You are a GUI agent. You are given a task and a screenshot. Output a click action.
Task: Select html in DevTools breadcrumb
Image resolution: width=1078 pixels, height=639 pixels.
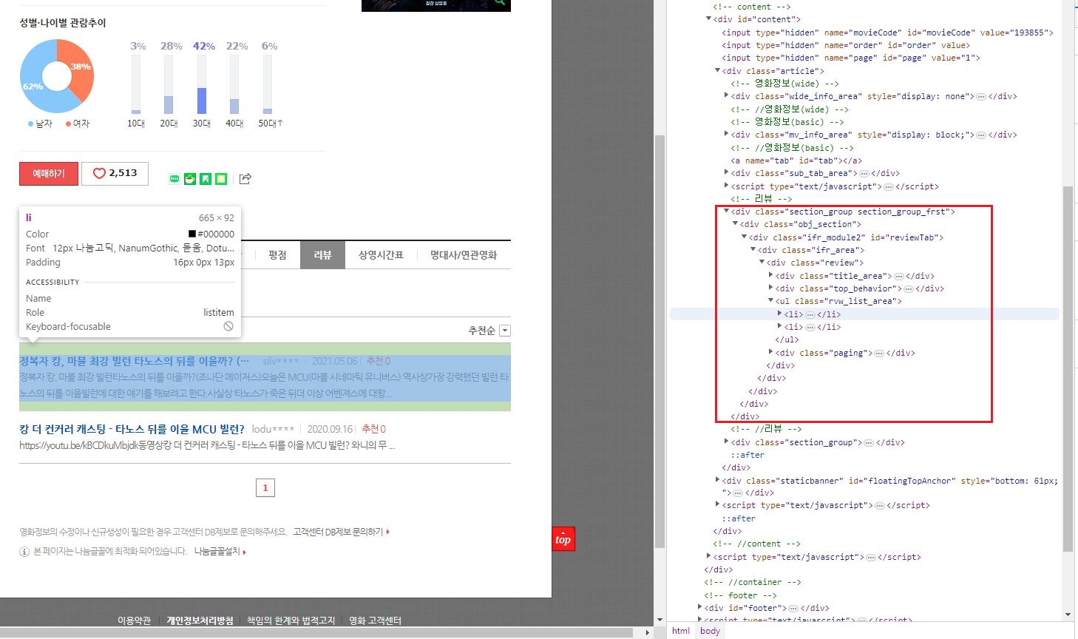[681, 631]
